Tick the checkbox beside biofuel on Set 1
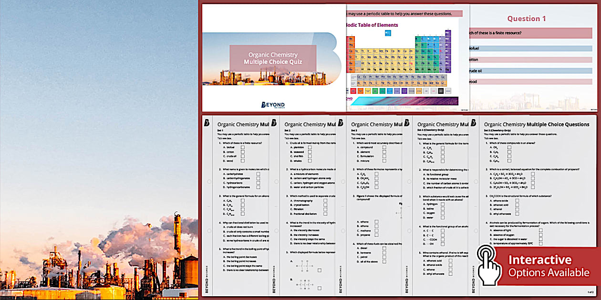This screenshot has height=300, width=601. click(x=243, y=147)
